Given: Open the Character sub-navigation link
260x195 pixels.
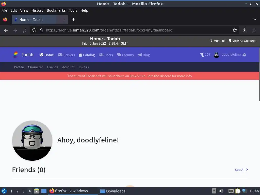Looking at the screenshot, I should point(35,67).
